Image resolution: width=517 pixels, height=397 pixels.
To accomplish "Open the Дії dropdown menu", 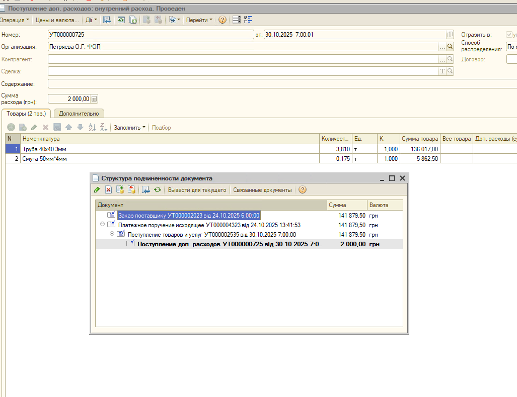I will pos(91,20).
